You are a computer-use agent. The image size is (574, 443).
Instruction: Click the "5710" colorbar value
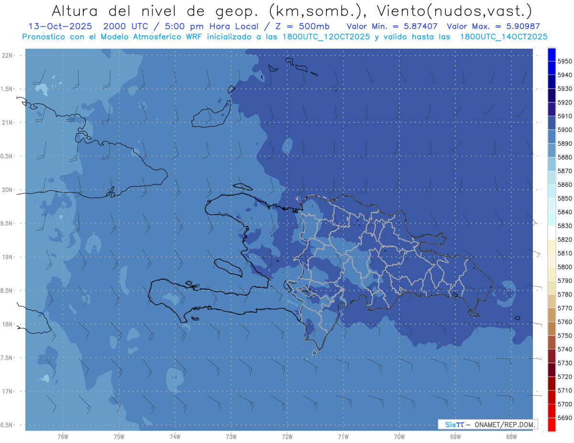tap(565, 390)
